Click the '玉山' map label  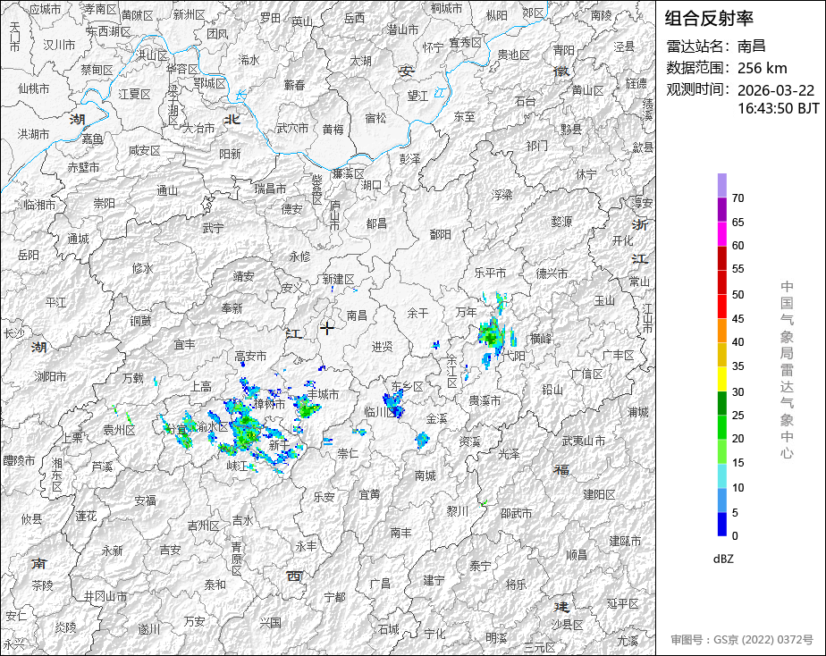(x=604, y=300)
